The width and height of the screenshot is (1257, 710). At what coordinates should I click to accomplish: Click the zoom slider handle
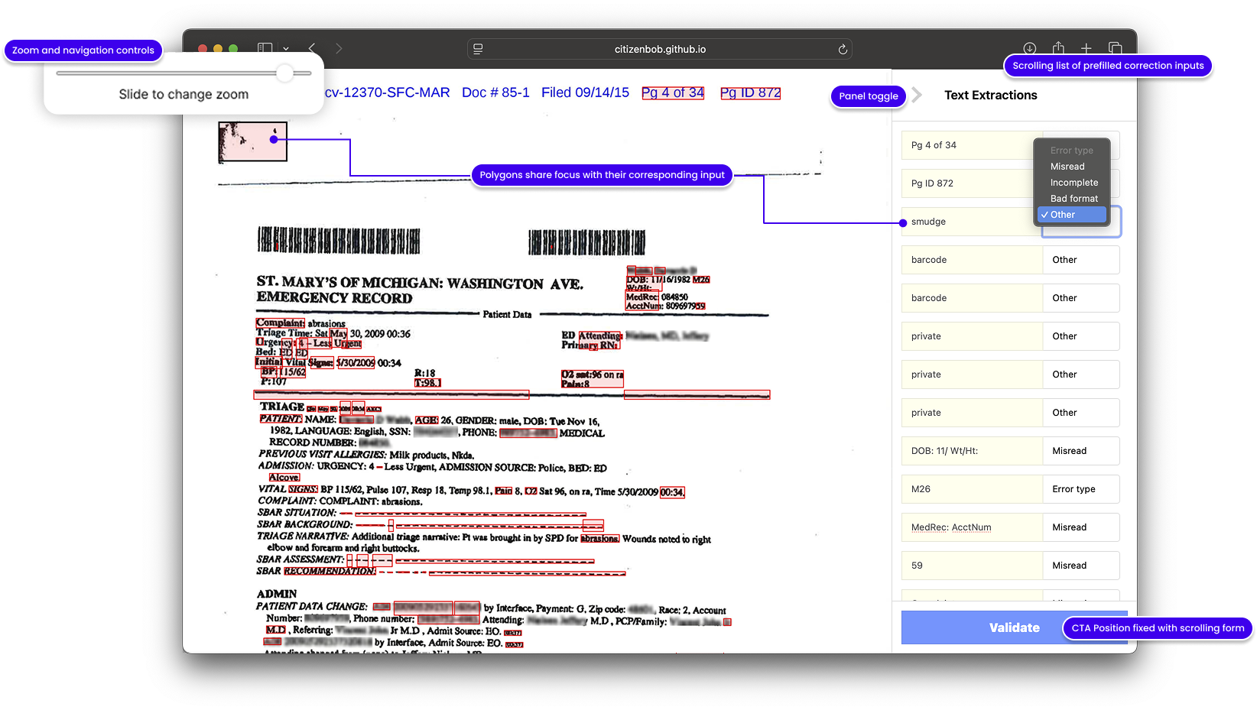pyautogui.click(x=284, y=73)
